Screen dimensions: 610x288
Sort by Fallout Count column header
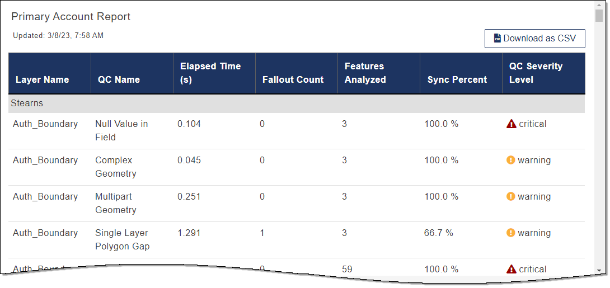pos(293,79)
